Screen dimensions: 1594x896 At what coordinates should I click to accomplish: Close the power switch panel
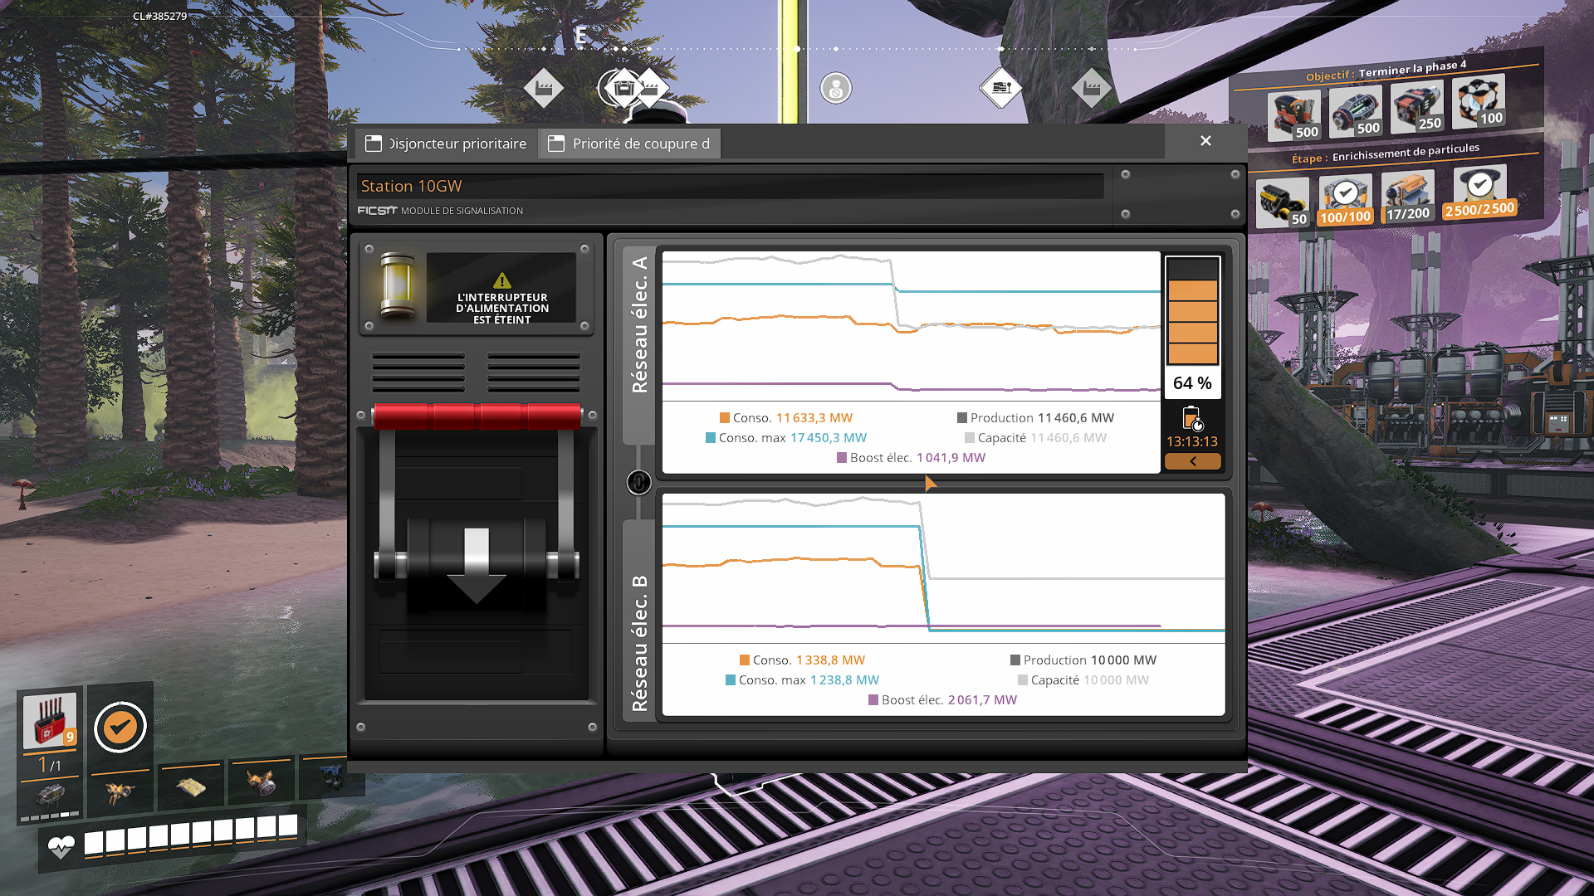(1205, 141)
